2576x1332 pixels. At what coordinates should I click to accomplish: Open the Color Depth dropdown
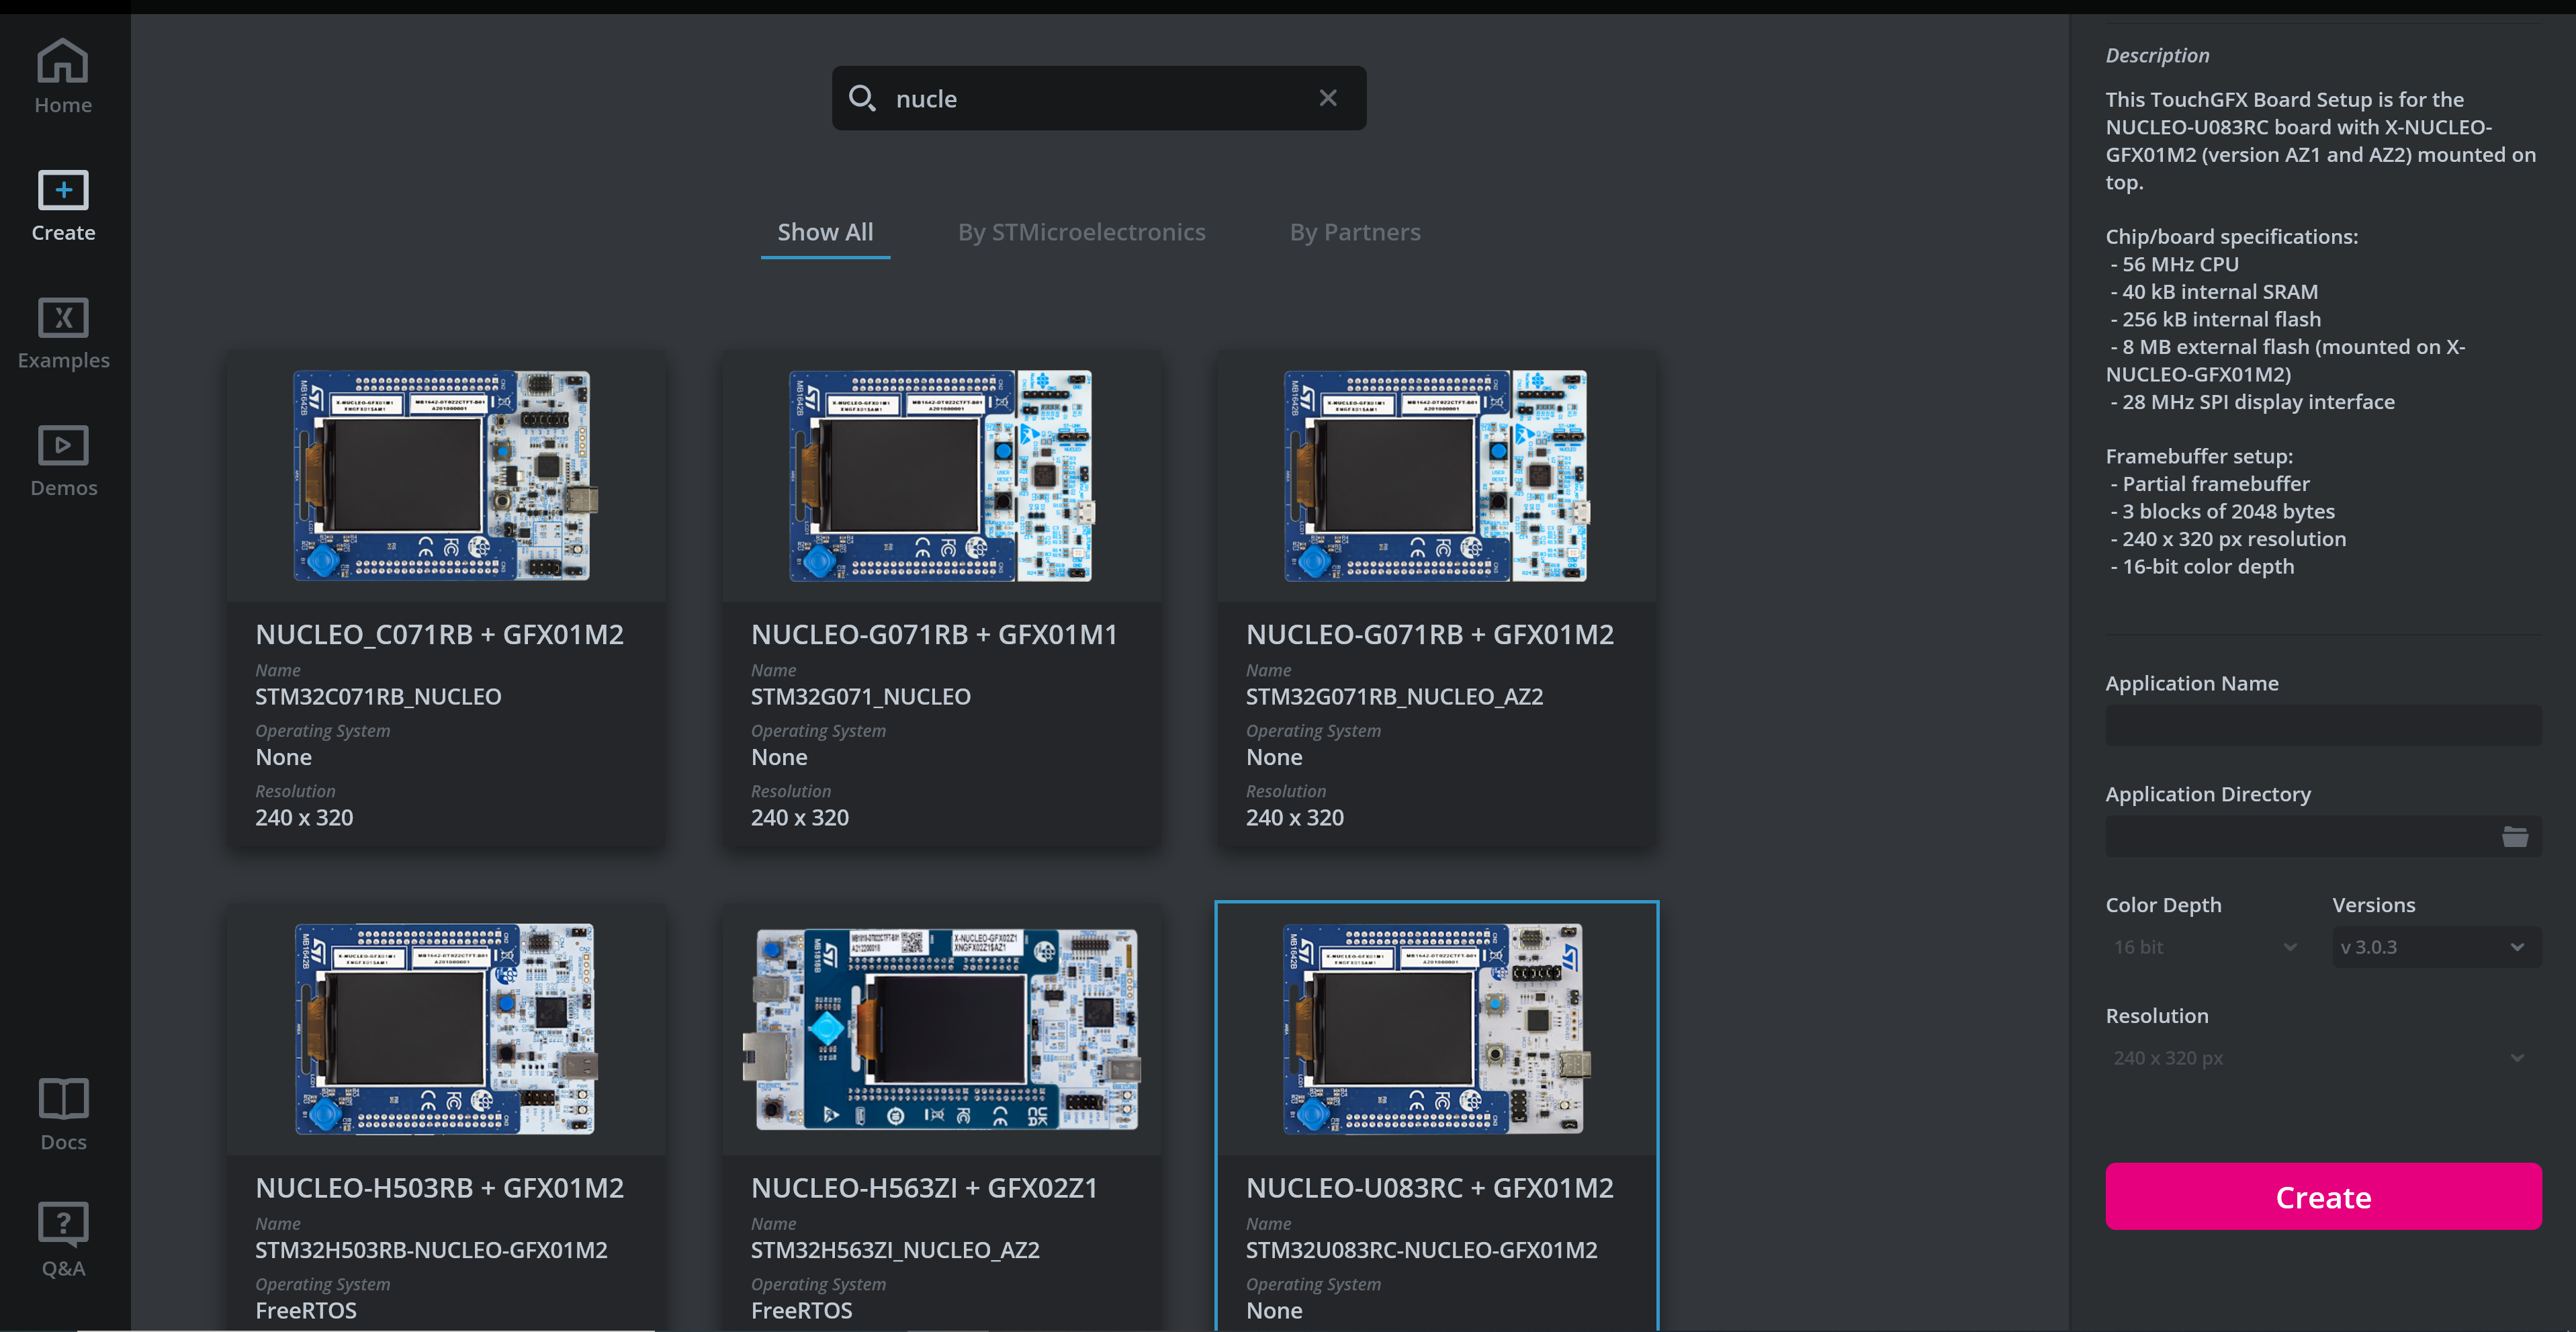coord(2204,946)
